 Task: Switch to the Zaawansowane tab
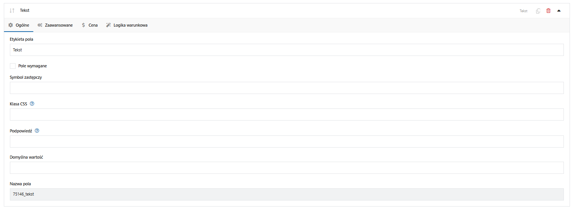[55, 25]
